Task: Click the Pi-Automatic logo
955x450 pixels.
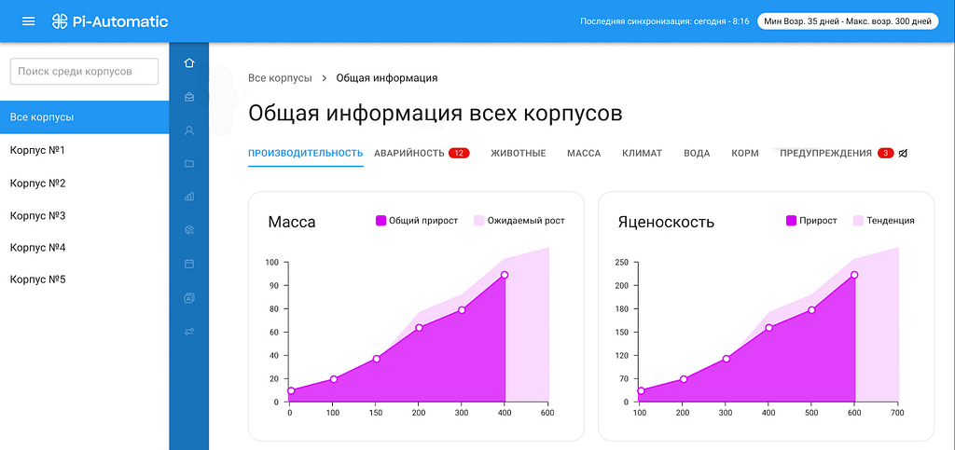Action: coord(110,21)
